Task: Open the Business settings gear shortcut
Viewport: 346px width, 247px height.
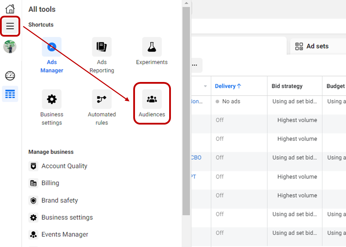Action: 52,107
